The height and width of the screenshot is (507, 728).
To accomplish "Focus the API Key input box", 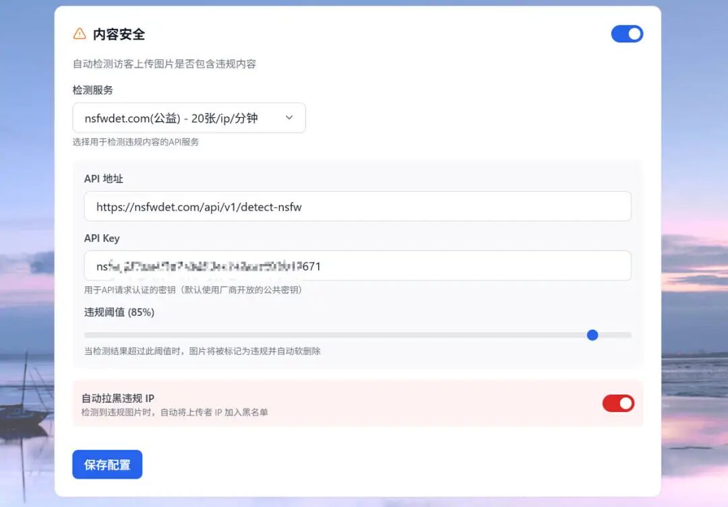I will tap(357, 266).
